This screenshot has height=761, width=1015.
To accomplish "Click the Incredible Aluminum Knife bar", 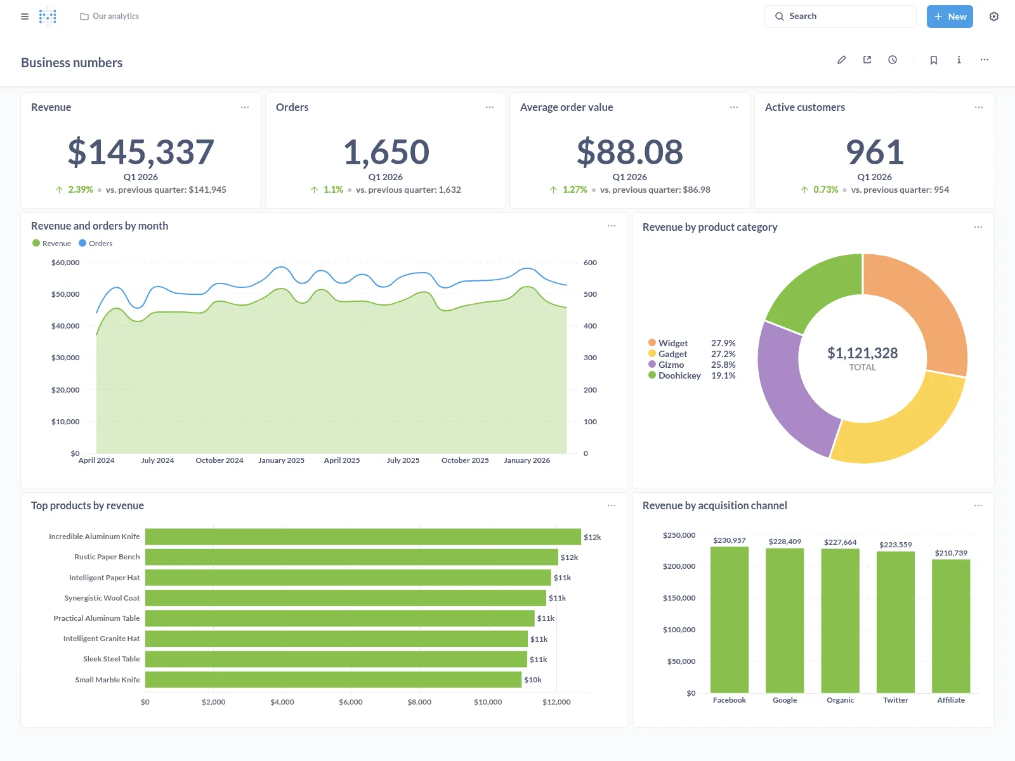I will coord(363,537).
